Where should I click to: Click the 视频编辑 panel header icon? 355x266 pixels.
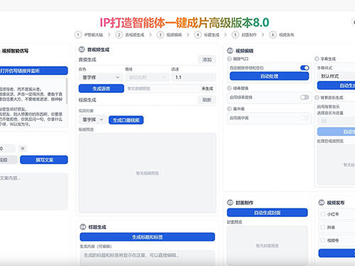(x=230, y=50)
